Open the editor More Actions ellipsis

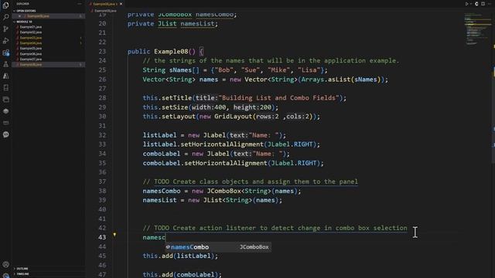pyautogui.click(x=490, y=4)
